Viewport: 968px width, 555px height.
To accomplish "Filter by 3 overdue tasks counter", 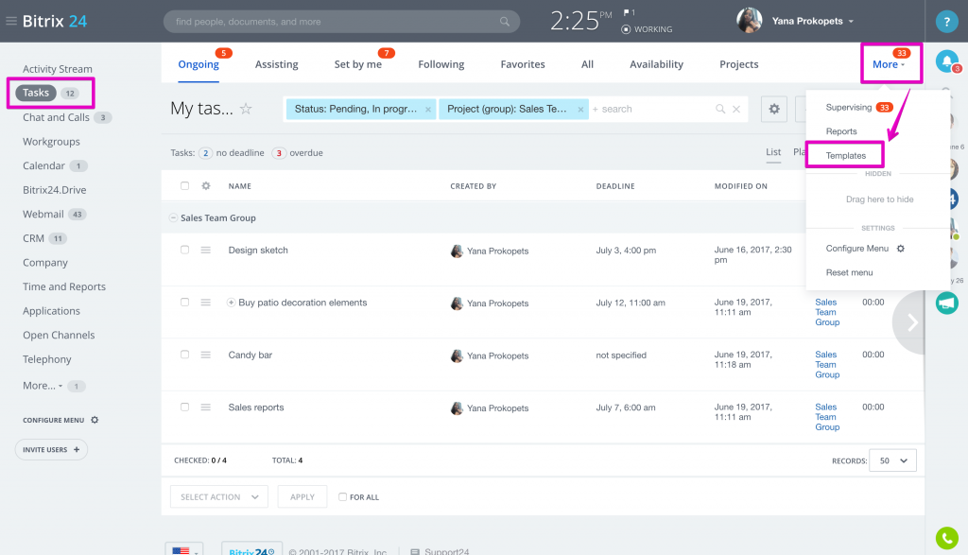I will pyautogui.click(x=279, y=153).
